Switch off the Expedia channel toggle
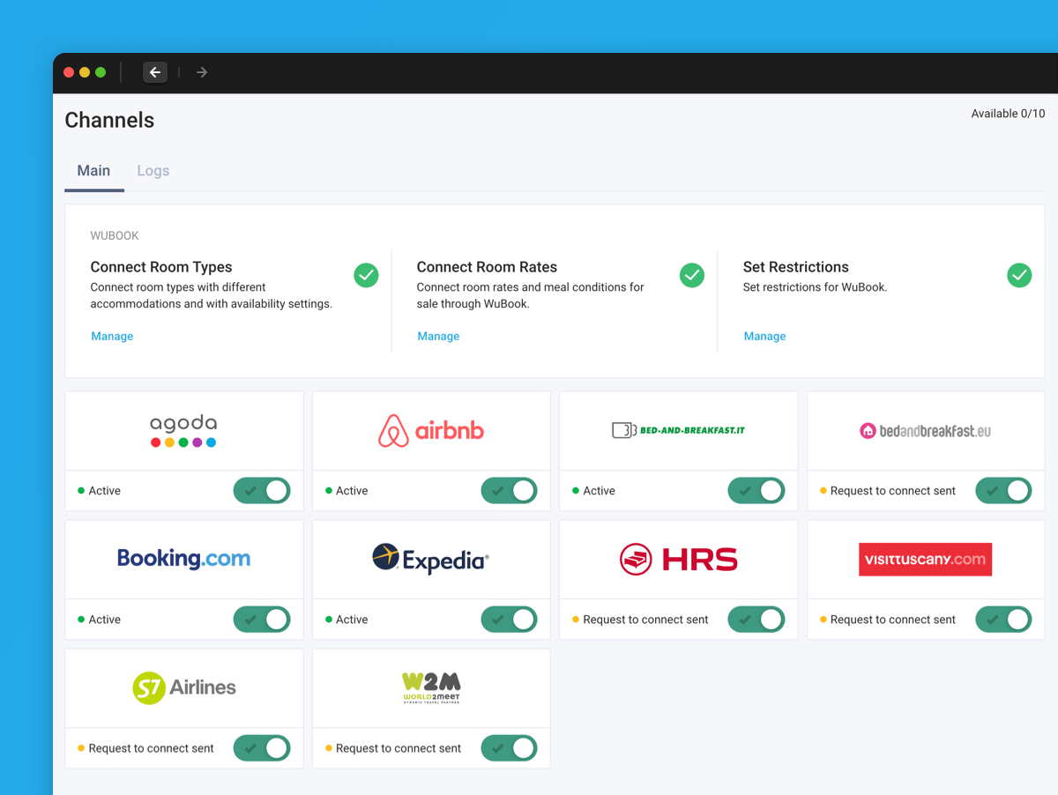This screenshot has height=795, width=1058. point(509,620)
